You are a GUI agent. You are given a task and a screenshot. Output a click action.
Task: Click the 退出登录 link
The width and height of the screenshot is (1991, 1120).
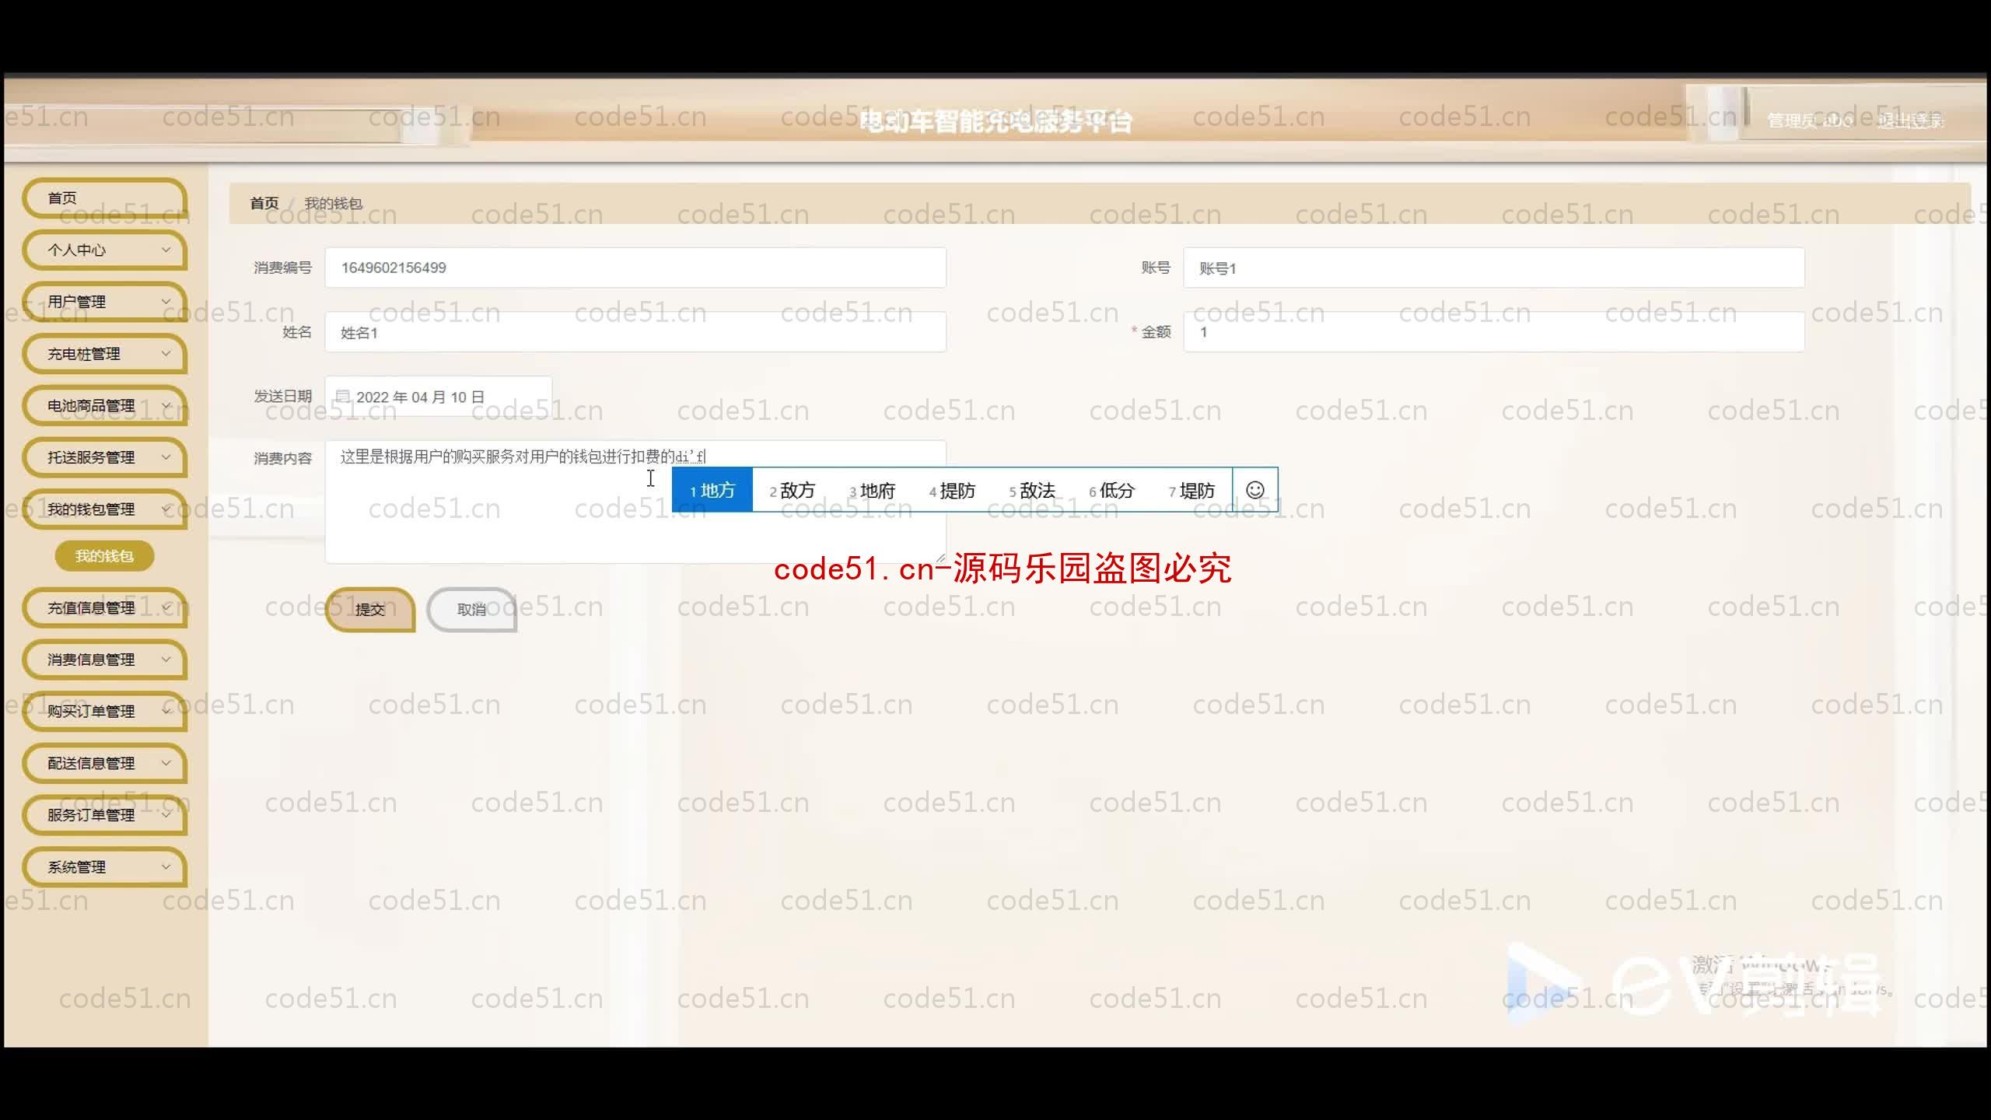pos(1911,121)
